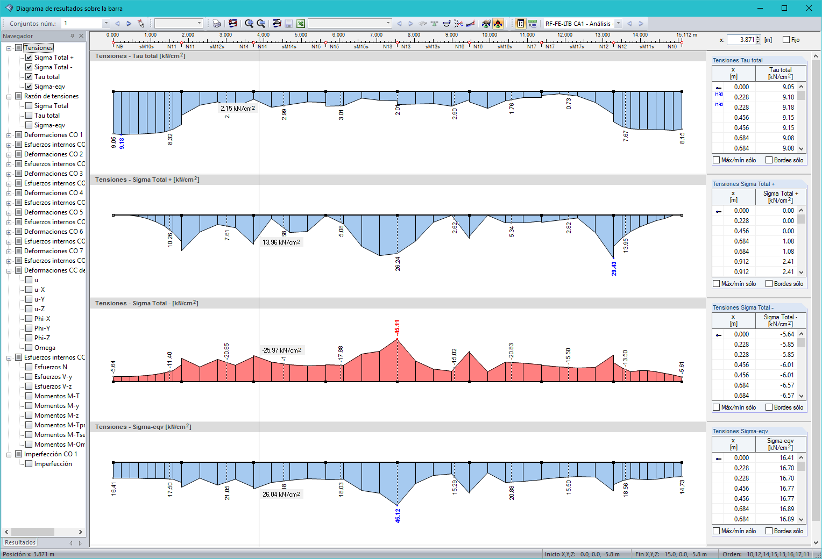Collapse Razón de tensiones node
This screenshot has width=822, height=559.
pos(9,96)
